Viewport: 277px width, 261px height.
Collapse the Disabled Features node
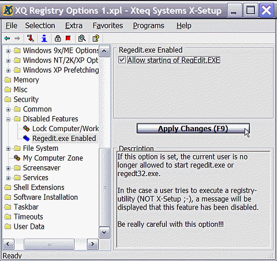click(8, 120)
